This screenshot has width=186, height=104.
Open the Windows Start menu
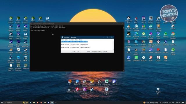coord(2,103)
